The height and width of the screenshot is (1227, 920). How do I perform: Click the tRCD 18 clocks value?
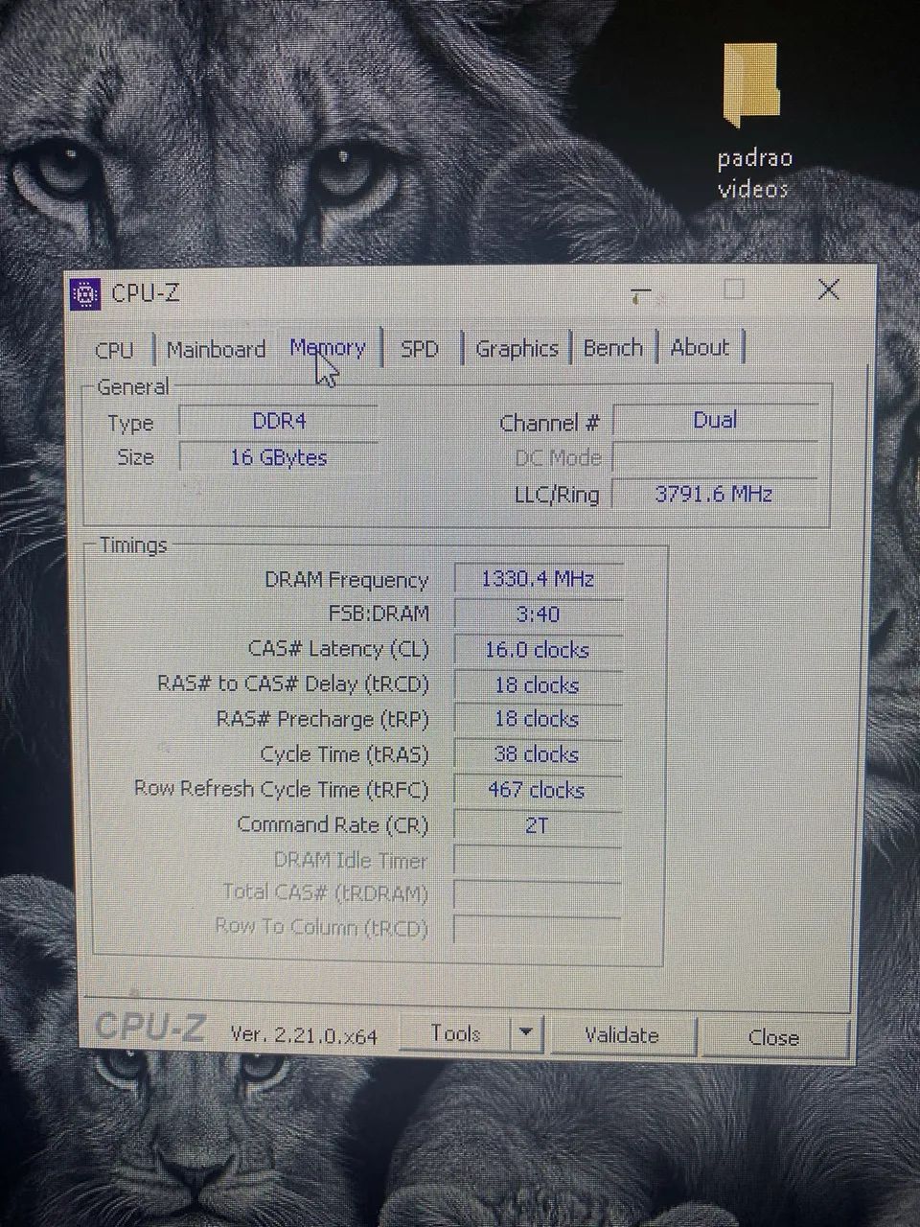[538, 685]
